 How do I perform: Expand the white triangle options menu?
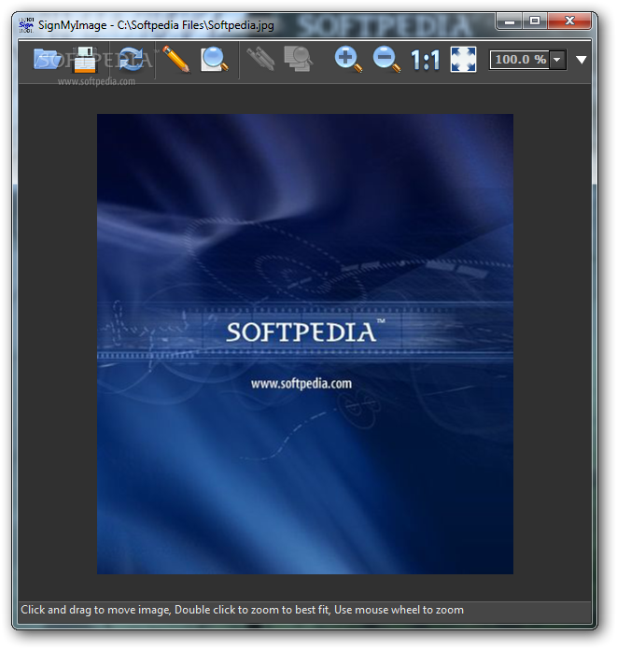click(581, 60)
